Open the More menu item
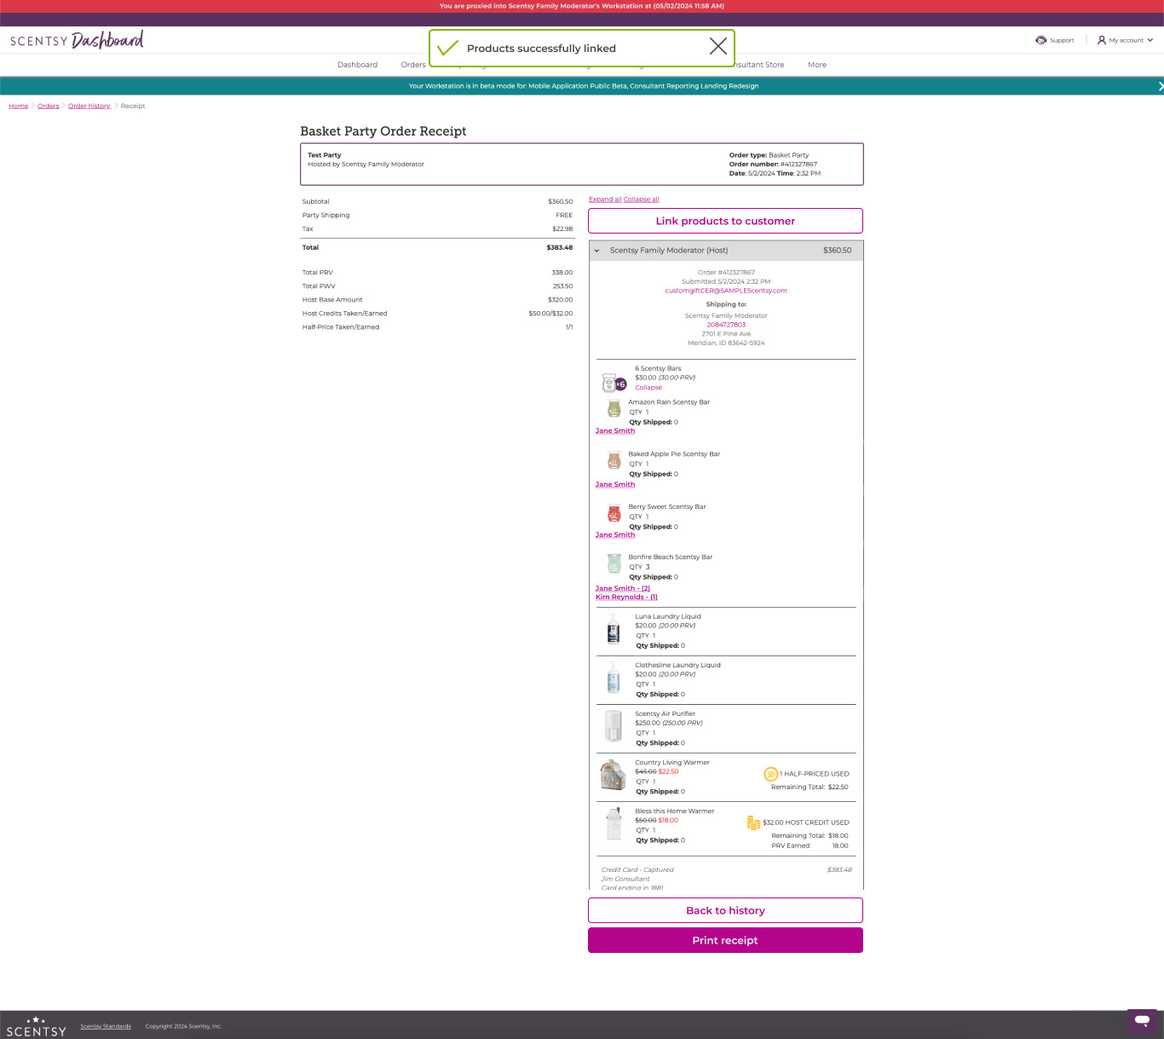The height and width of the screenshot is (1039, 1164). (817, 65)
